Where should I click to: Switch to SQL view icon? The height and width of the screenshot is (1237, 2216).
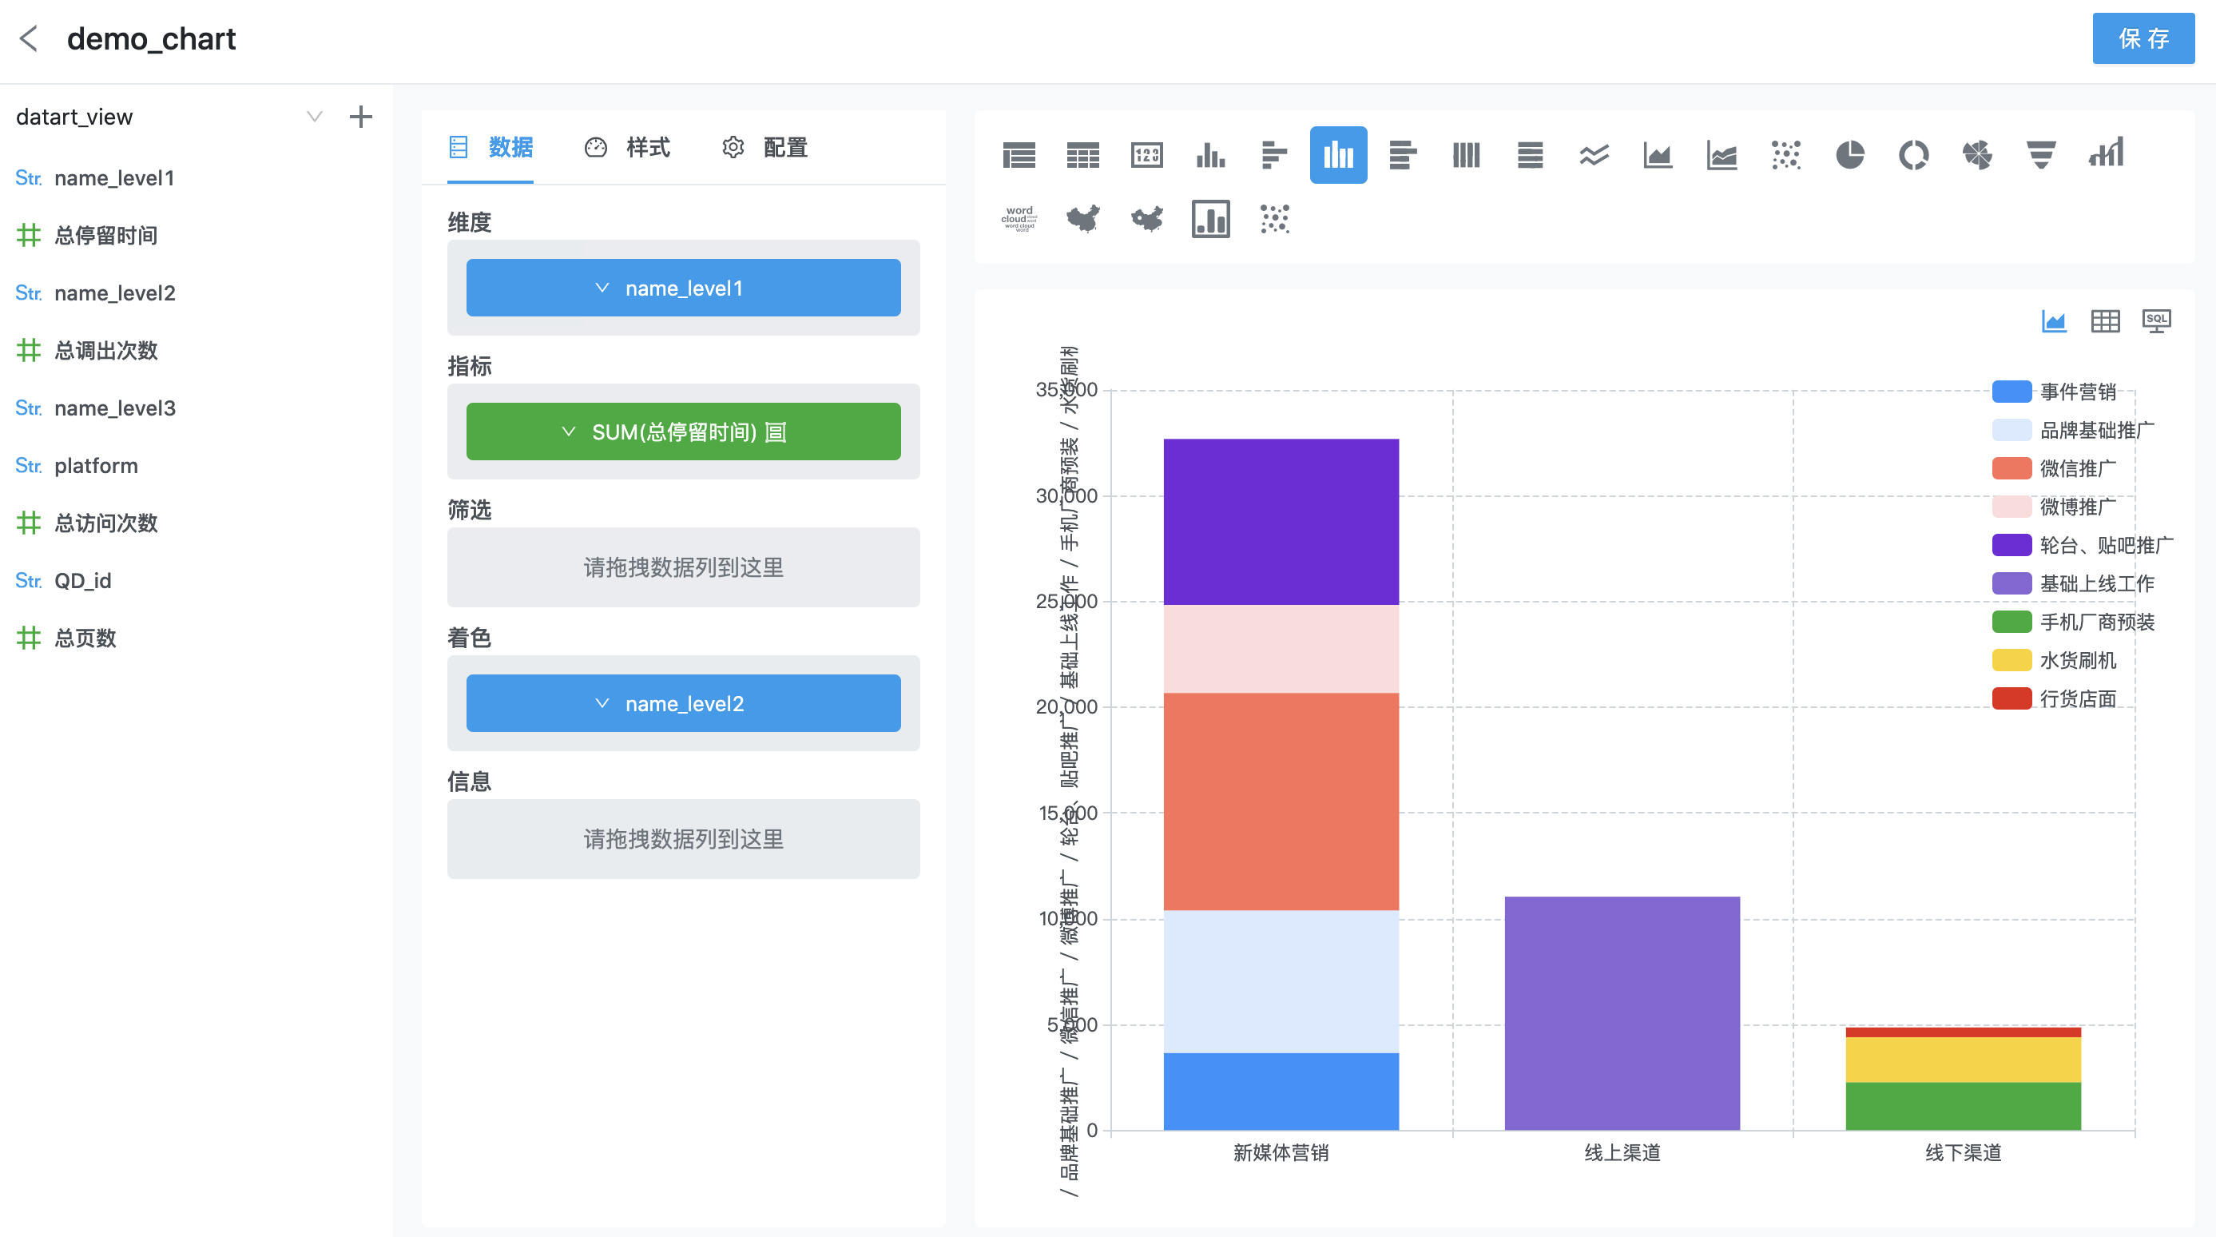(2156, 321)
